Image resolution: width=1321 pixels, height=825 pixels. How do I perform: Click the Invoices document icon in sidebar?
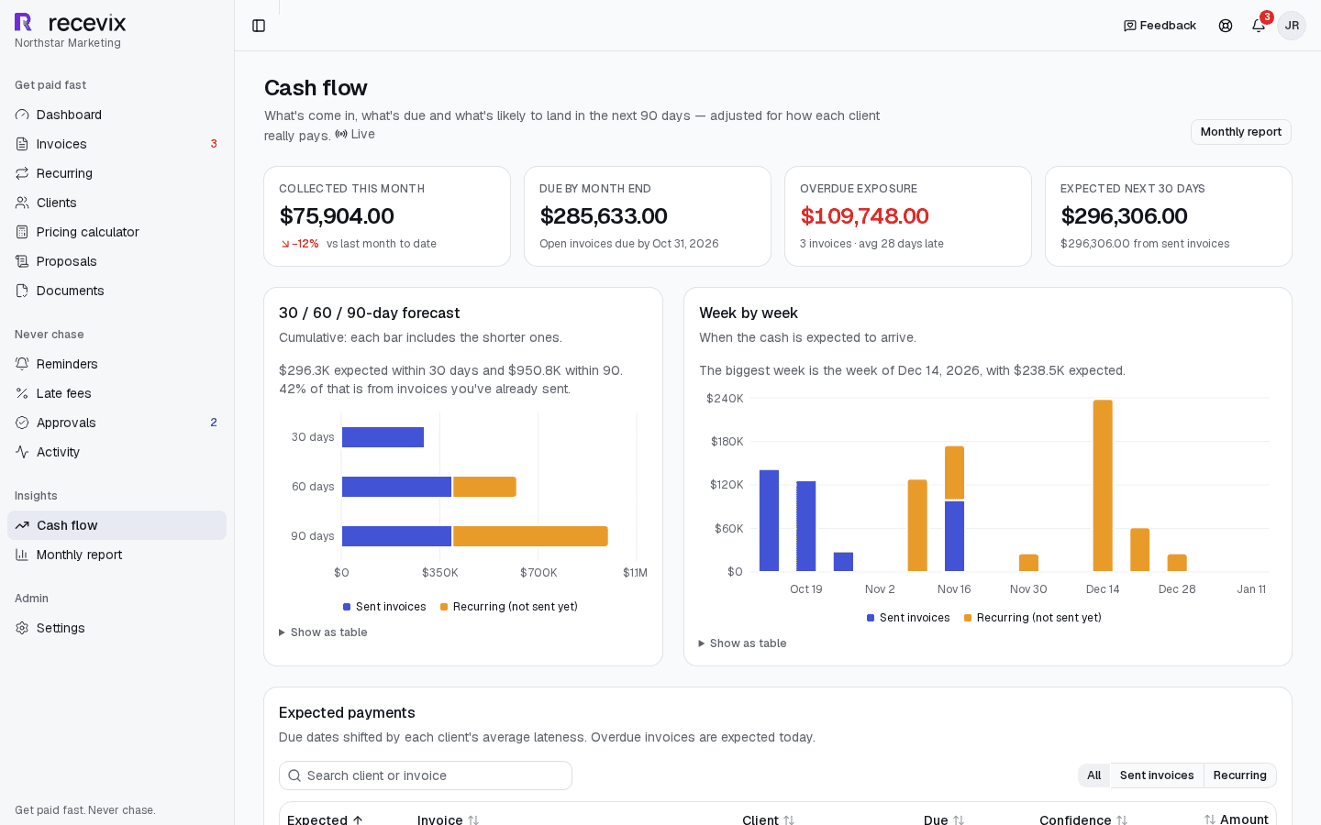22,144
